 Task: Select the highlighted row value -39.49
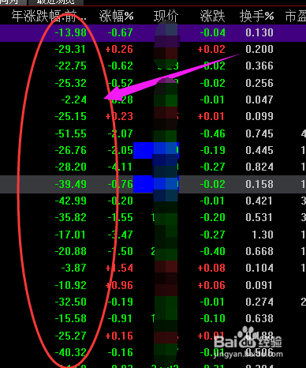(x=71, y=184)
